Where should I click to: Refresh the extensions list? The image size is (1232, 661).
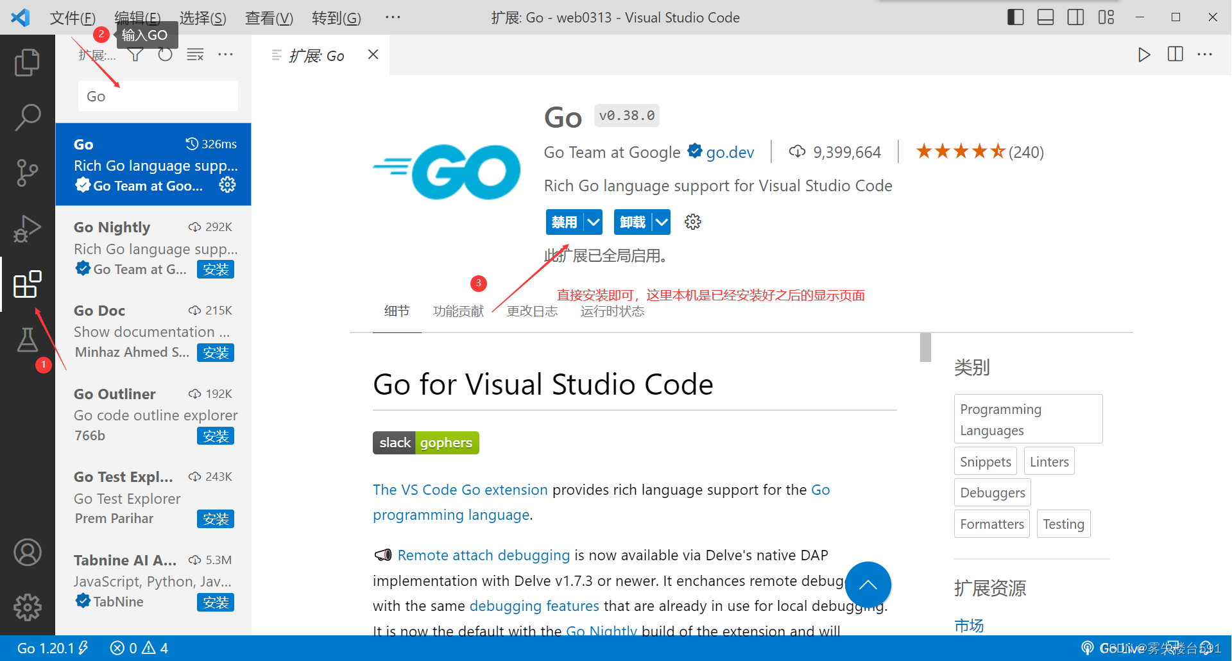(165, 55)
